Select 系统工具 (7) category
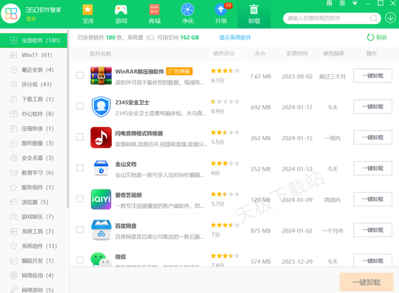 pos(34,231)
